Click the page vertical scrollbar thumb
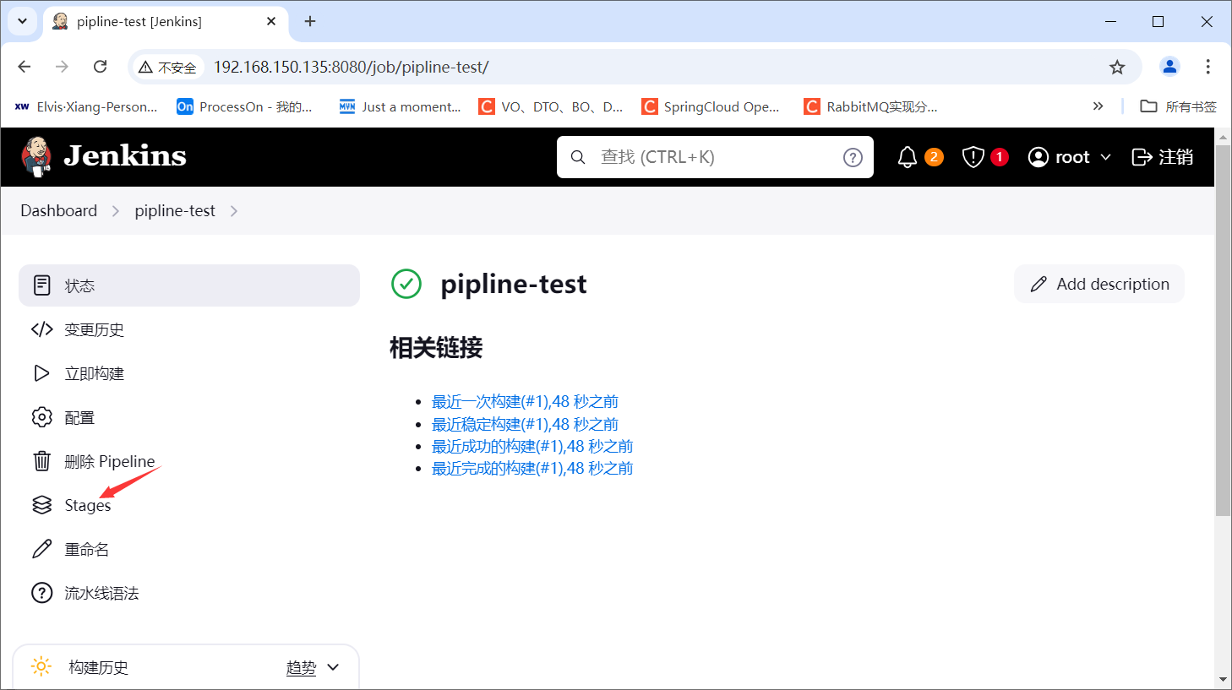Image resolution: width=1232 pixels, height=690 pixels. coord(1223,329)
